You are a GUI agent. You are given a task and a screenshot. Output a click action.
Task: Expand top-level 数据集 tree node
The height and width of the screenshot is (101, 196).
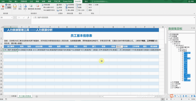[169, 36]
